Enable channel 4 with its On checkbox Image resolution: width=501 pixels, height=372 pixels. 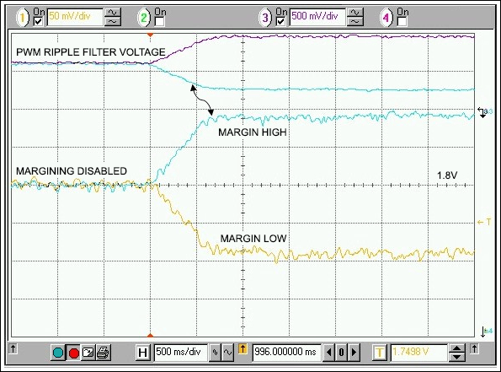[x=402, y=21]
